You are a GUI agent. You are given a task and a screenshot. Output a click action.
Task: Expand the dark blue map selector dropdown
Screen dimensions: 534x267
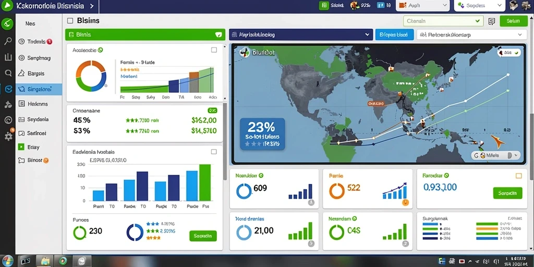[301, 34]
